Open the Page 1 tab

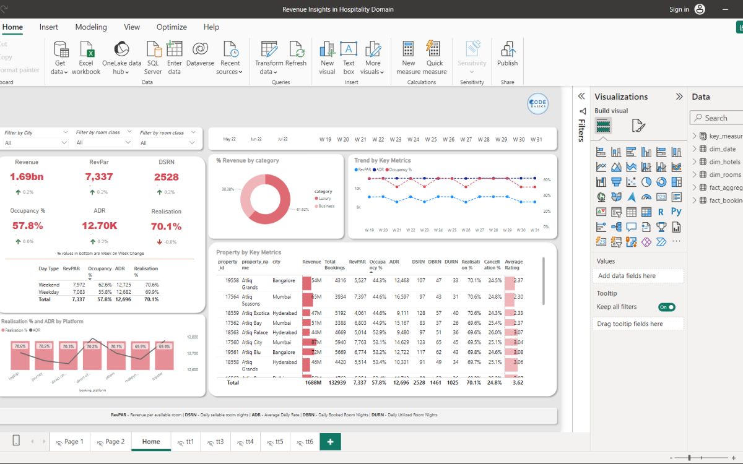pos(70,442)
